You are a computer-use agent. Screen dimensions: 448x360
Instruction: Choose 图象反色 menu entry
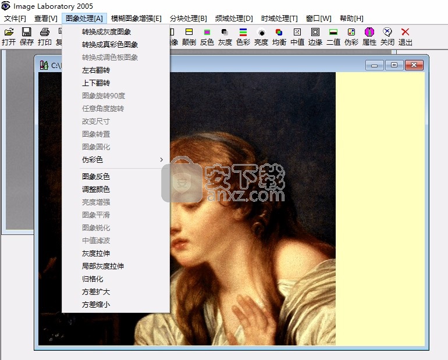[x=116, y=176]
